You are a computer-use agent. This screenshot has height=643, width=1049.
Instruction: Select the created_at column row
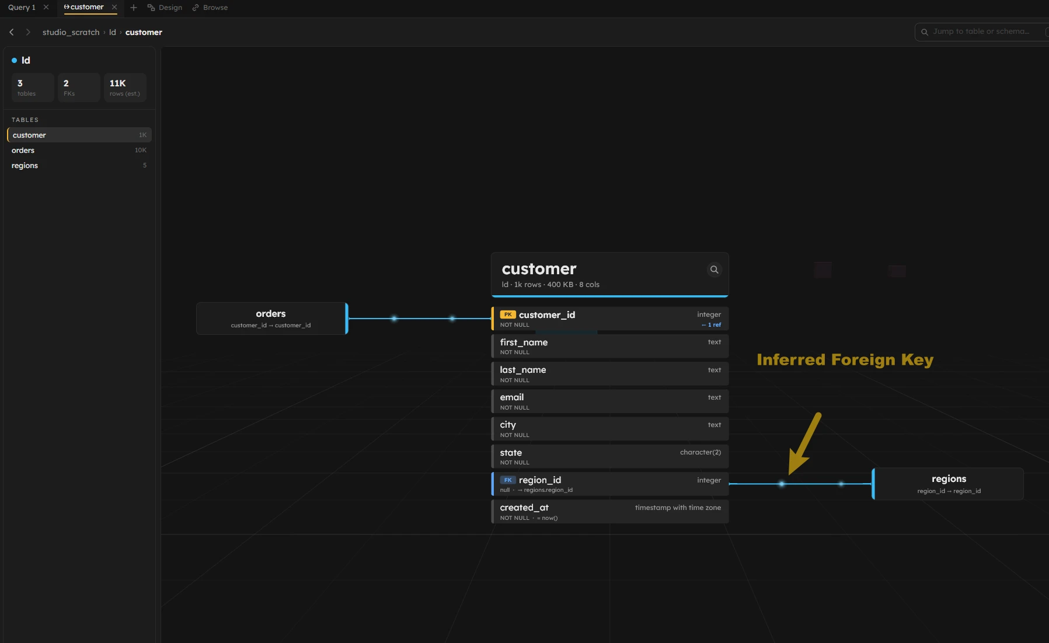pyautogui.click(x=610, y=512)
